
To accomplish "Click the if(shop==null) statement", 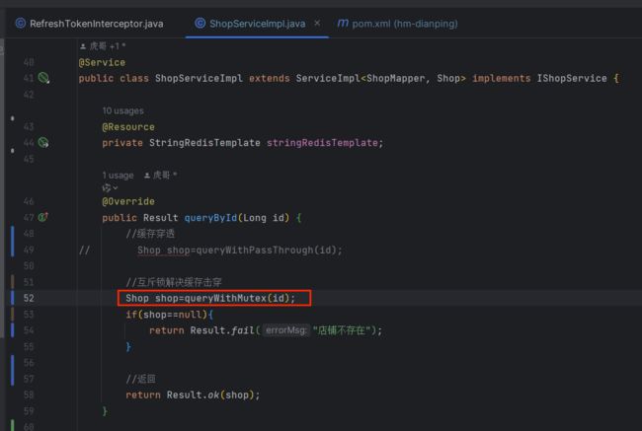I will [x=169, y=315].
